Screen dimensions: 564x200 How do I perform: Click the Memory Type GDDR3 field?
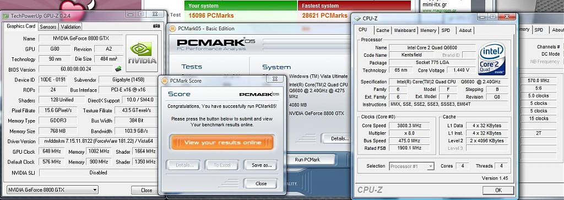click(57, 121)
